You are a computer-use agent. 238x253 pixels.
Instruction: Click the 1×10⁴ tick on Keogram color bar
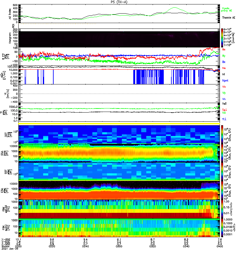[227, 45]
